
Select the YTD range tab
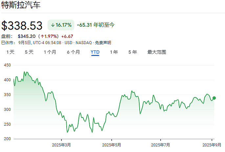coord(95,52)
